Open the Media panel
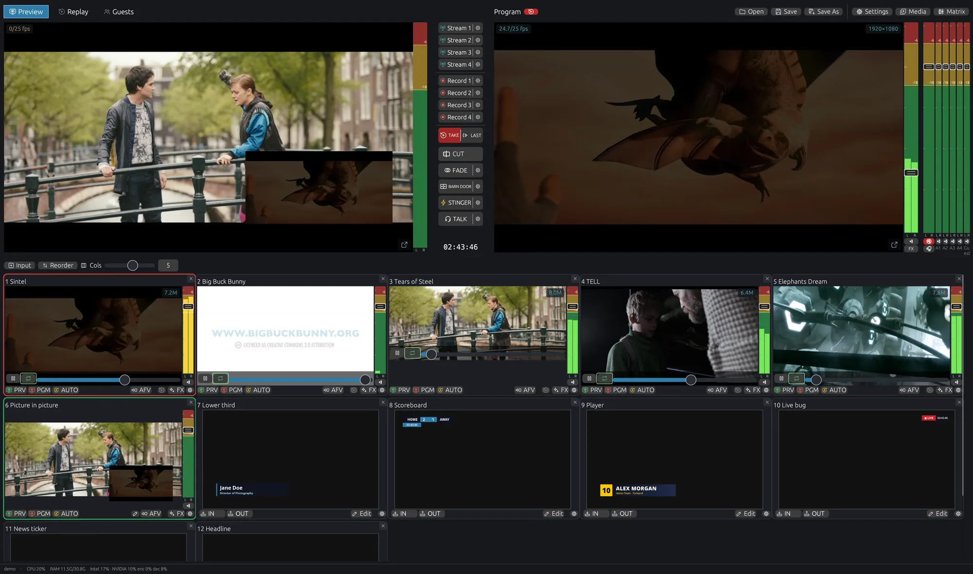The image size is (973, 574). point(913,12)
